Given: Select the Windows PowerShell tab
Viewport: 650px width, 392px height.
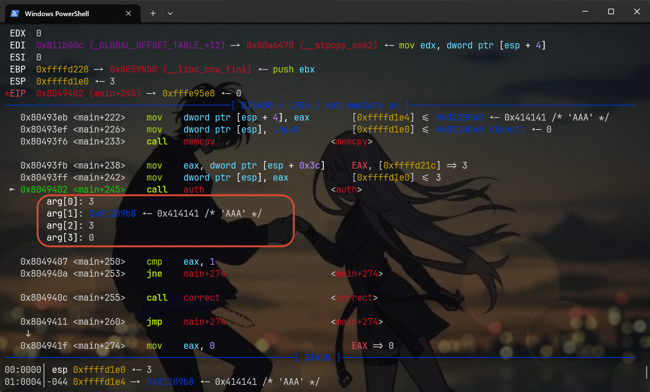Looking at the screenshot, I should click(x=73, y=14).
